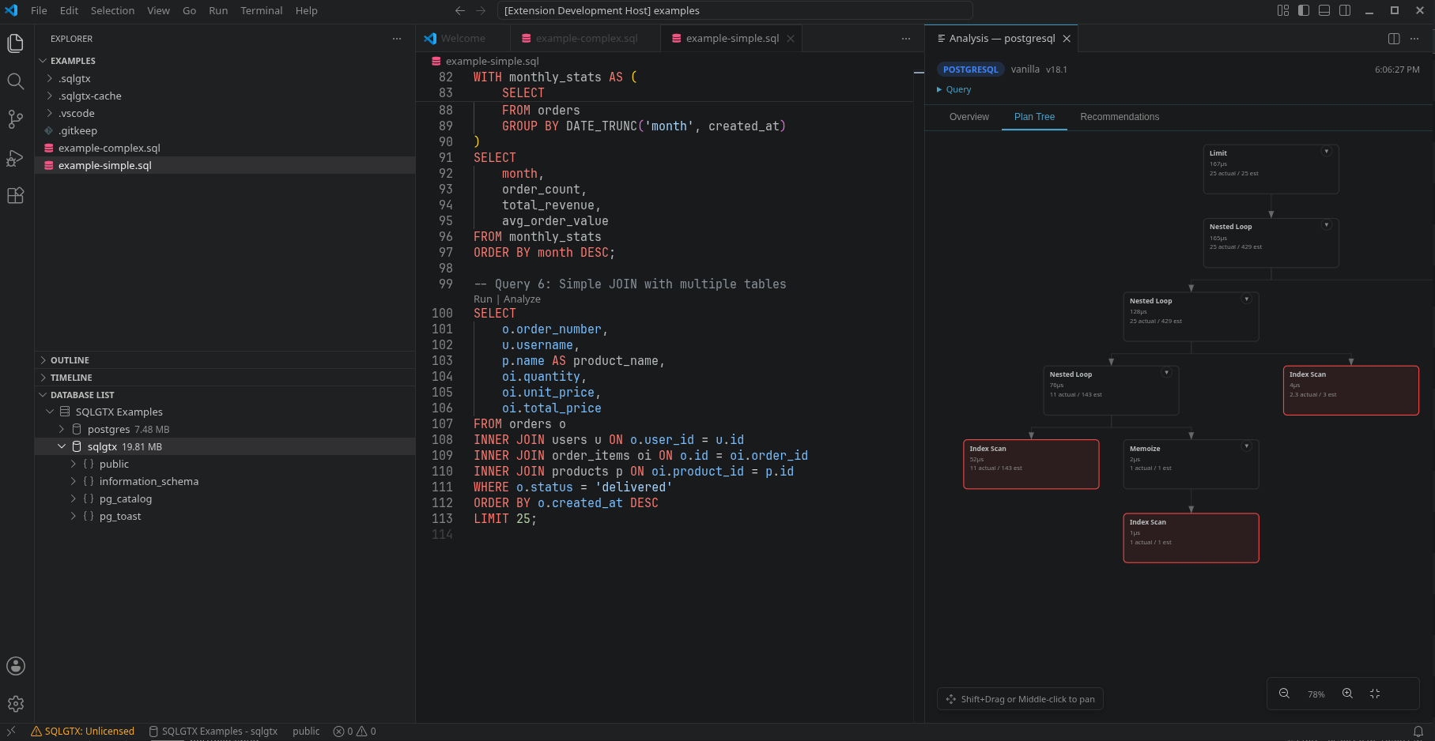Screen dimensions: 1435x741
Task: Expand the public schema
Action: (74, 464)
